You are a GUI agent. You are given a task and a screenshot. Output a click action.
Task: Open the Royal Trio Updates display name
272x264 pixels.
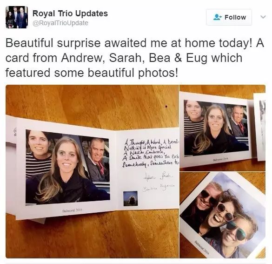pos(70,14)
